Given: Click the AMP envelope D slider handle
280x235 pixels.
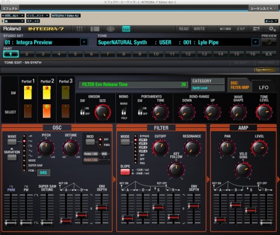Looking at the screenshot, I should pyautogui.click(x=235, y=205).
